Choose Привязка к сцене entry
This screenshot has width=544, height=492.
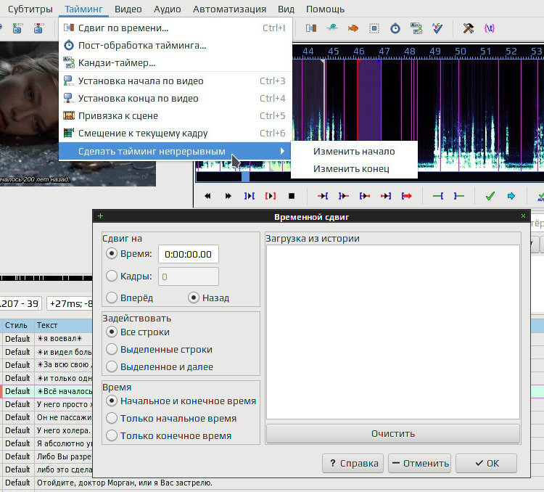point(176,115)
